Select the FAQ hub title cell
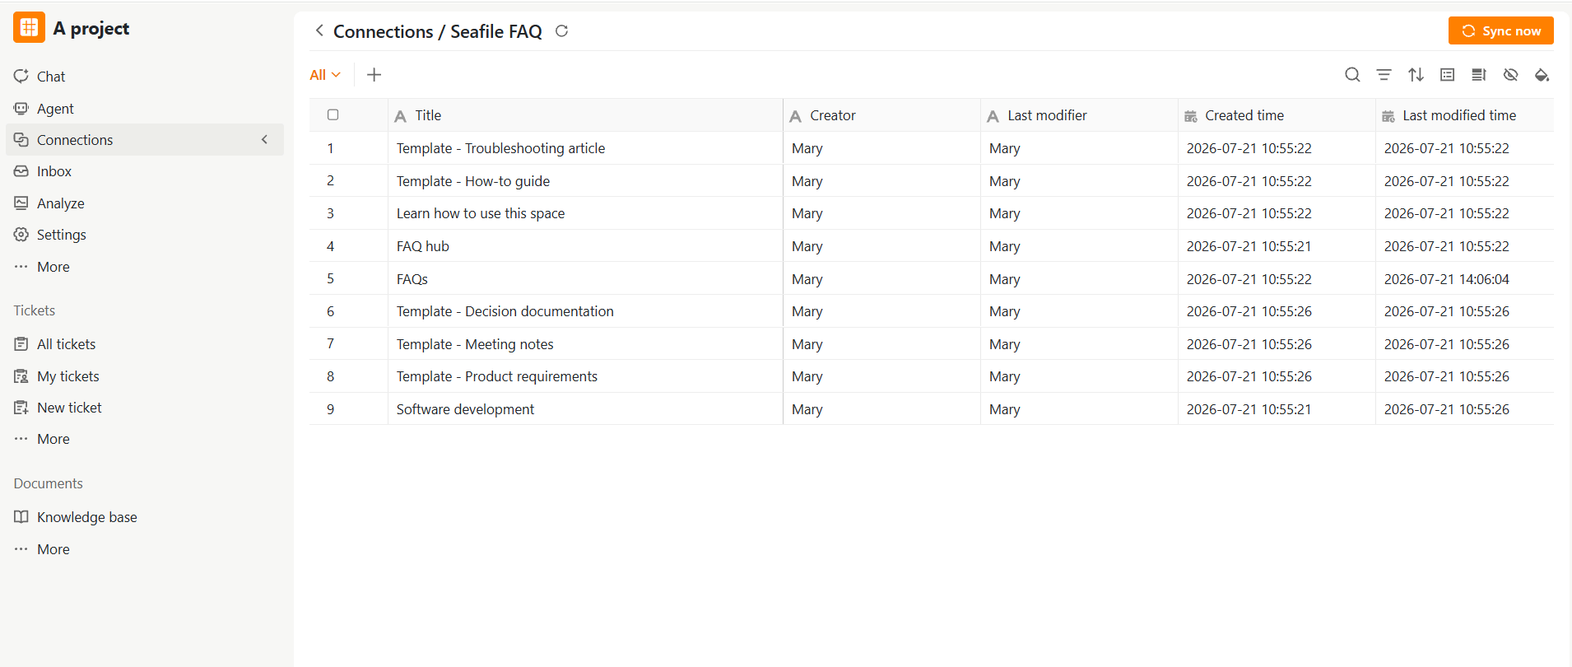Viewport: 1572px width, 667px height. pos(585,246)
